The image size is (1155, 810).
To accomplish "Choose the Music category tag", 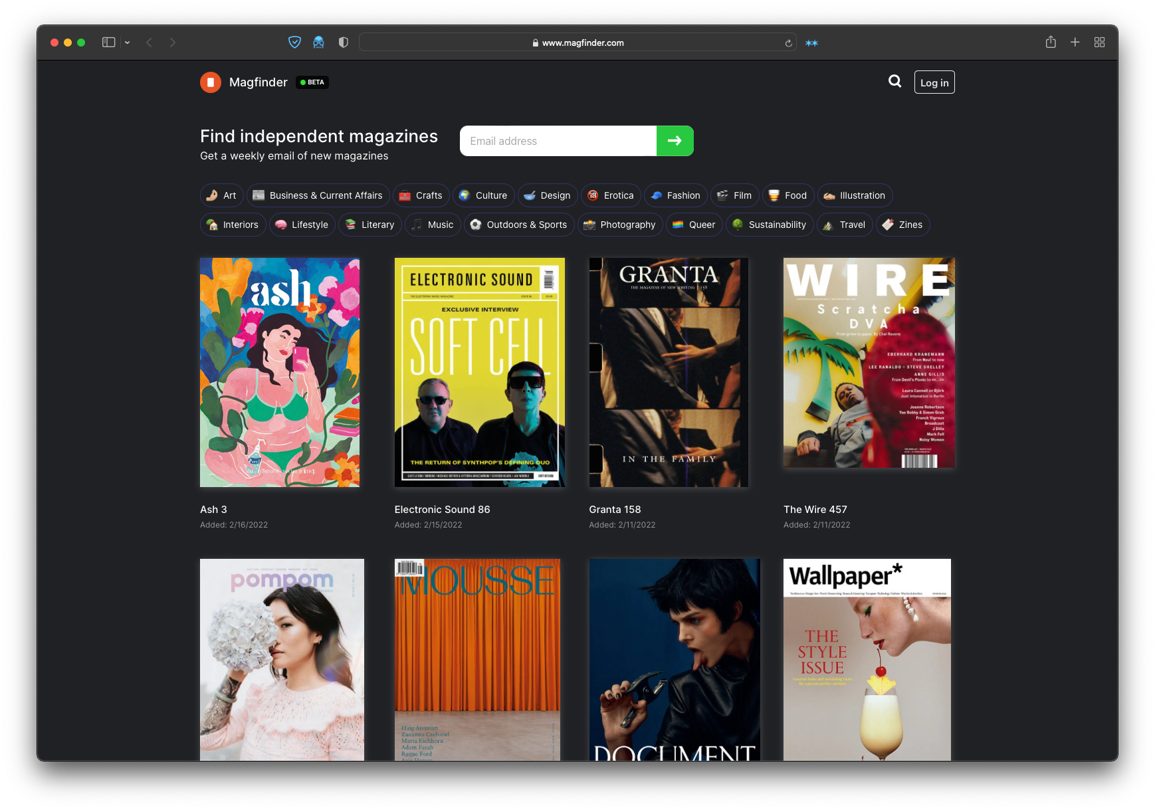I will (433, 225).
